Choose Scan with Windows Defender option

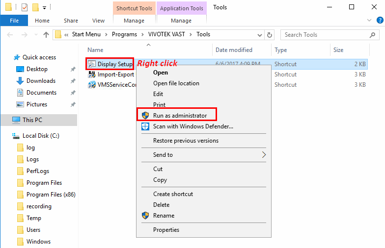[192, 126]
